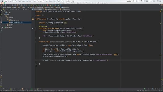Open the Run tool window at the bottom
The width and height of the screenshot is (163, 92).
(x=33, y=89)
